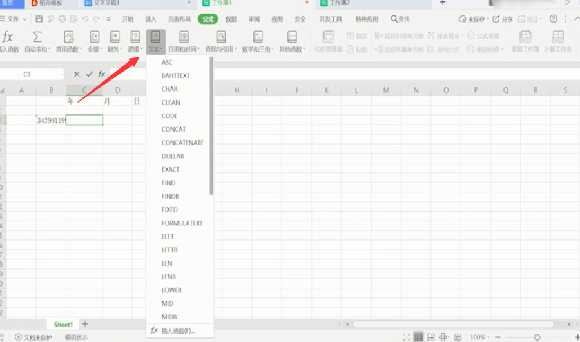Expand the quick access toolbar customize arrow
This screenshot has width=580, height=342.
[x=108, y=19]
